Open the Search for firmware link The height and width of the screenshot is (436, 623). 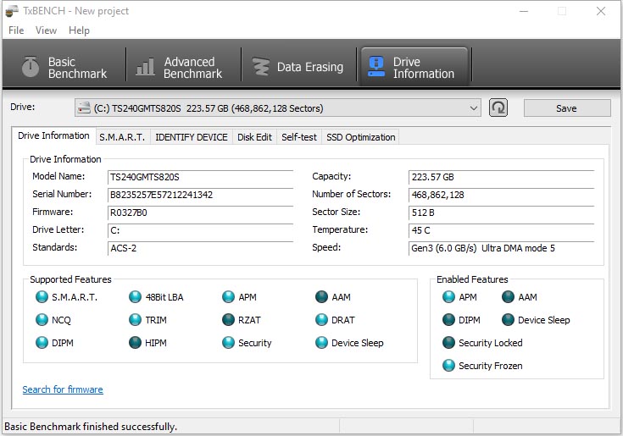tap(63, 389)
